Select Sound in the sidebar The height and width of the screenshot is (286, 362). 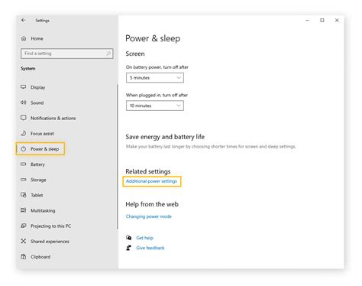tap(37, 102)
